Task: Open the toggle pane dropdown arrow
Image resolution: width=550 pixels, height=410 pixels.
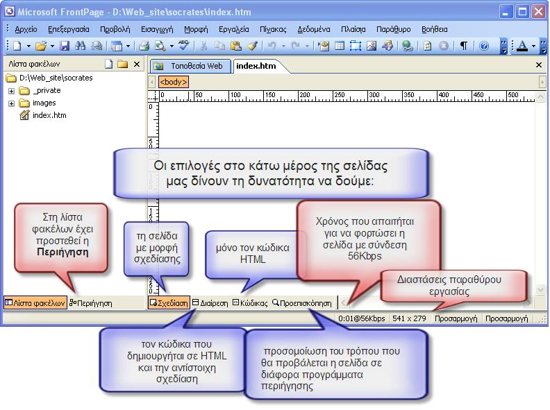Action: coord(128,46)
